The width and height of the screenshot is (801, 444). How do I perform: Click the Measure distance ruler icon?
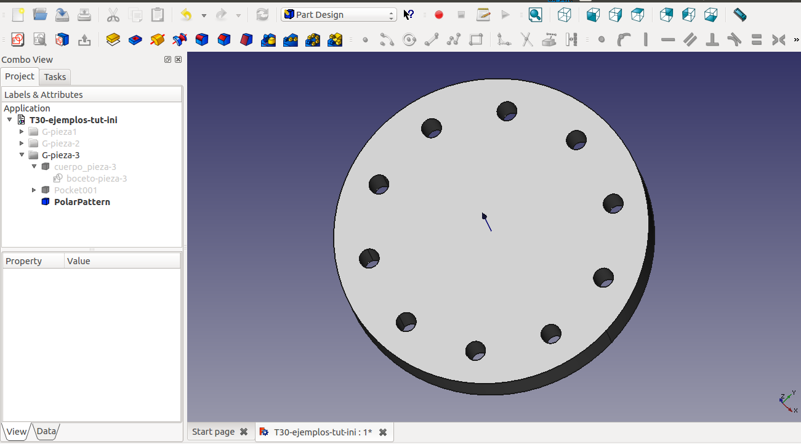[739, 15]
